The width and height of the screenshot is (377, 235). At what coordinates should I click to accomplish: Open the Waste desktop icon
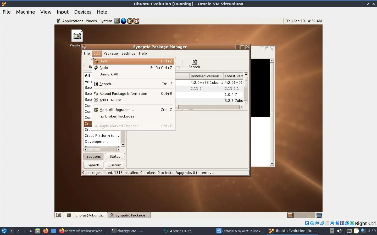pyautogui.click(x=77, y=36)
